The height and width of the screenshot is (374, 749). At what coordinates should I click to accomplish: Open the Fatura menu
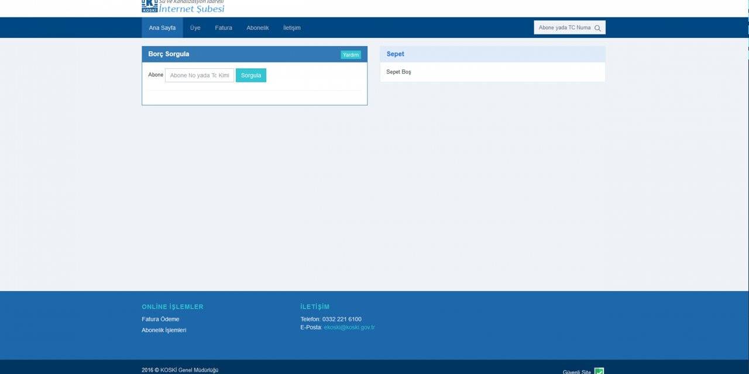point(223,28)
